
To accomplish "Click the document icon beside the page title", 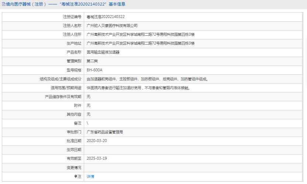I will (x=4, y=4).
